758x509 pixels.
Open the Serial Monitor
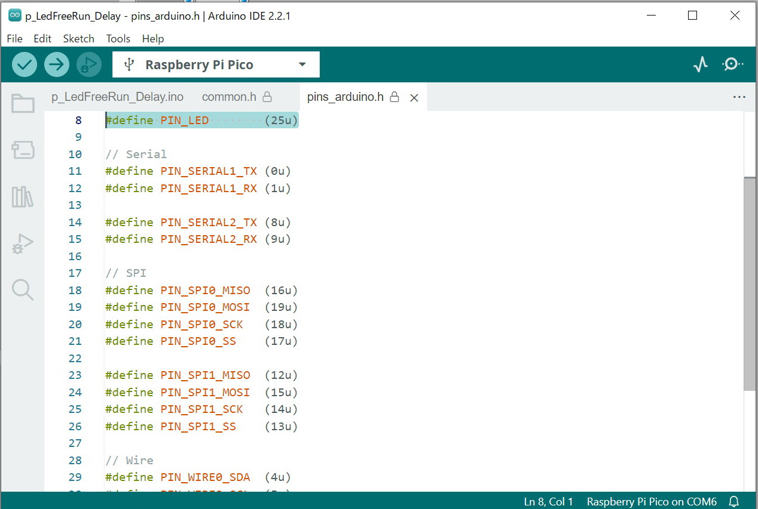(x=732, y=64)
